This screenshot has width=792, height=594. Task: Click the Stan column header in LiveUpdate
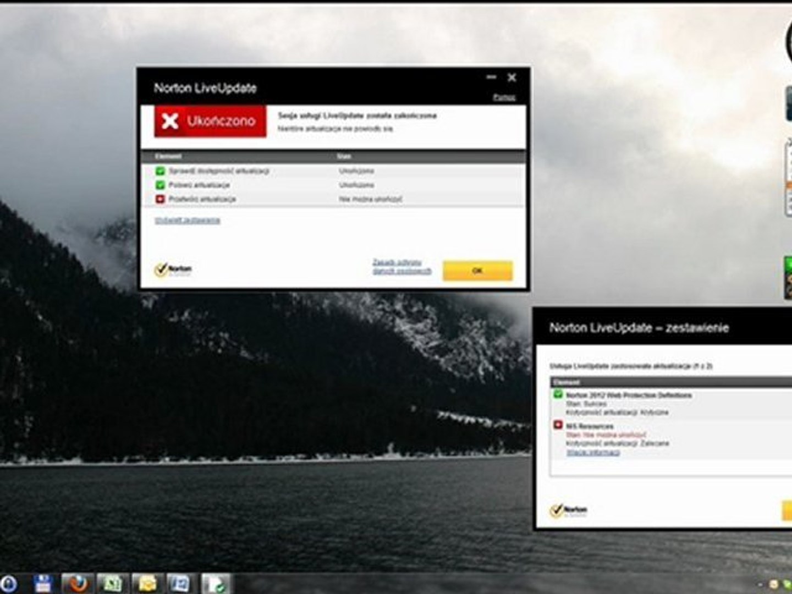coord(344,157)
